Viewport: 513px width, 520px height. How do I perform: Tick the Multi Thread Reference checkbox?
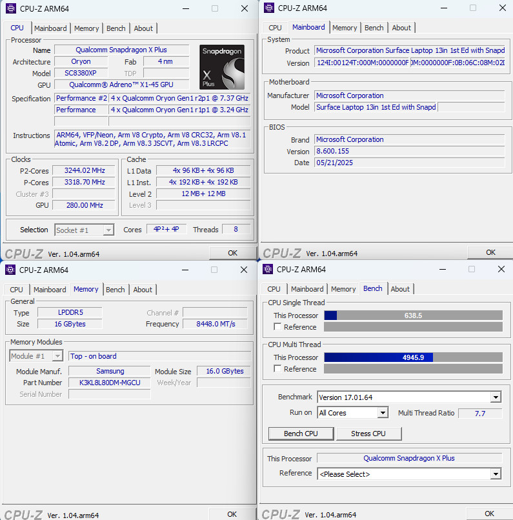pos(277,368)
